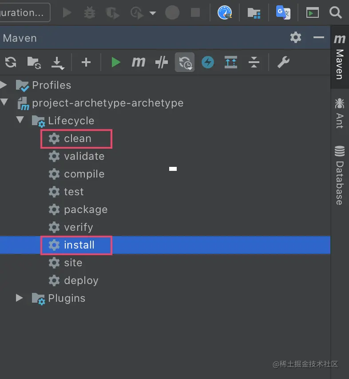Toggle highlighted toolbar icon with clock
This screenshot has height=379, width=349.
185,63
